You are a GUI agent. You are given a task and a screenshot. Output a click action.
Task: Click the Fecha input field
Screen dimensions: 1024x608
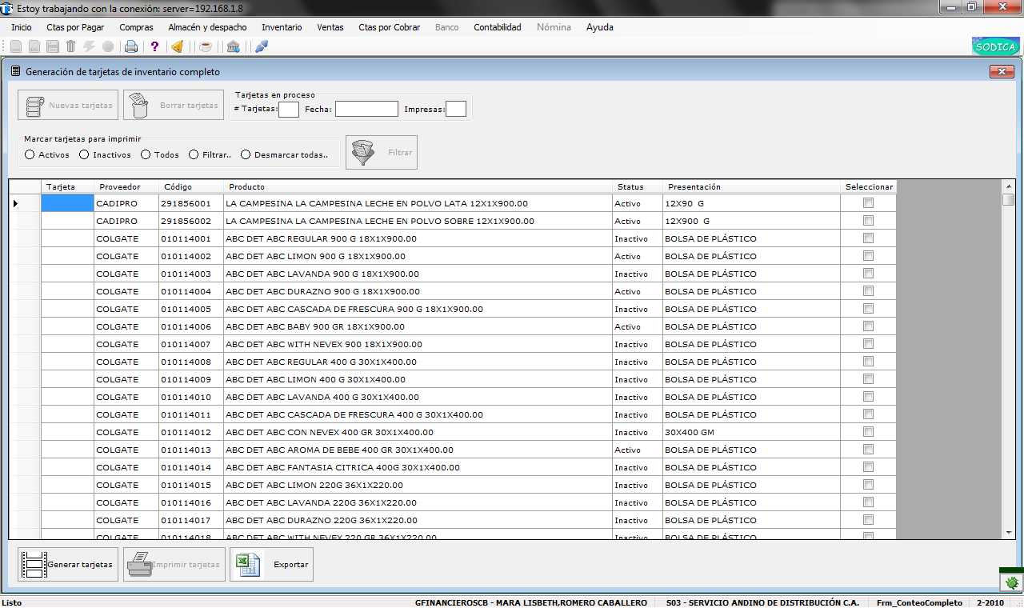point(366,109)
